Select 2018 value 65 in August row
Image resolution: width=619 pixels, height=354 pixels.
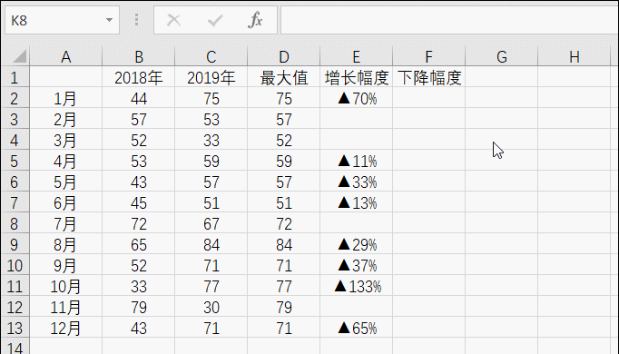[139, 245]
